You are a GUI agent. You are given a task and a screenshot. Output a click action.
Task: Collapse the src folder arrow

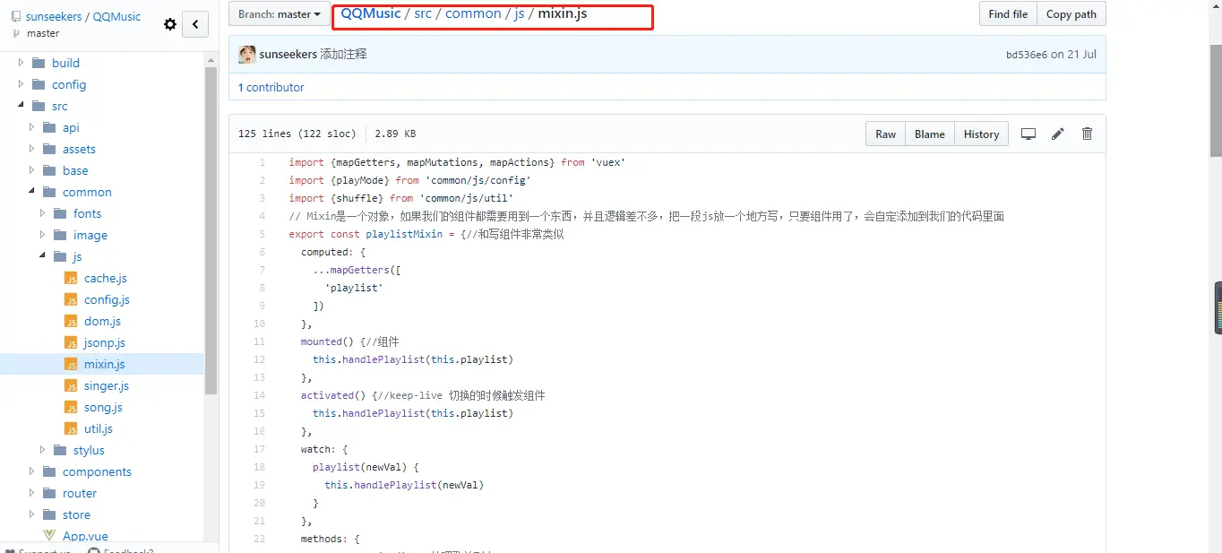click(22, 106)
